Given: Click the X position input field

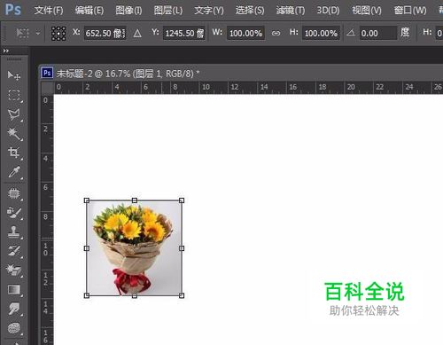Looking at the screenshot, I should click(x=105, y=33).
